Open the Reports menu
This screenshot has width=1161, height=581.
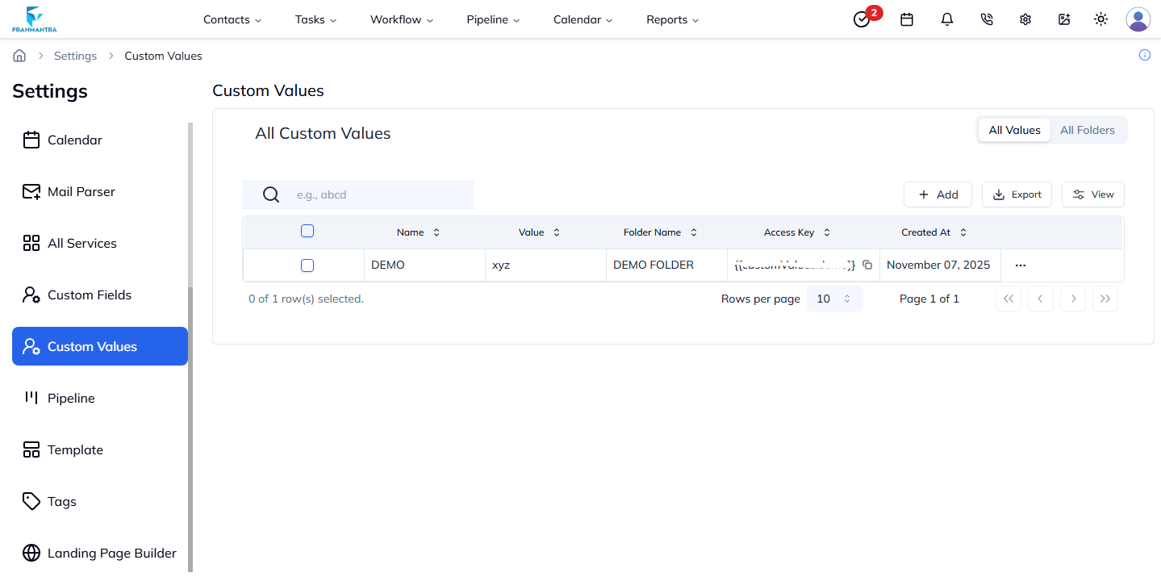(x=671, y=19)
